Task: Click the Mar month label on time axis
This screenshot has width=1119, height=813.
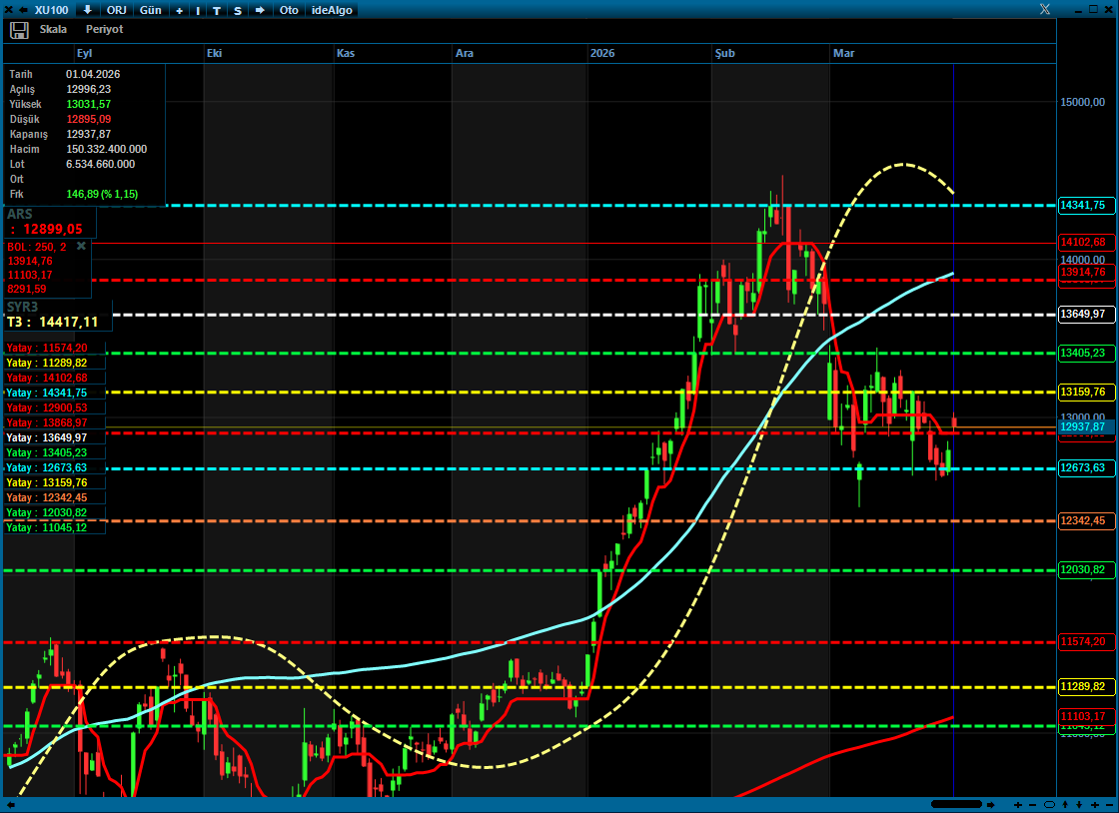Action: 843,54
